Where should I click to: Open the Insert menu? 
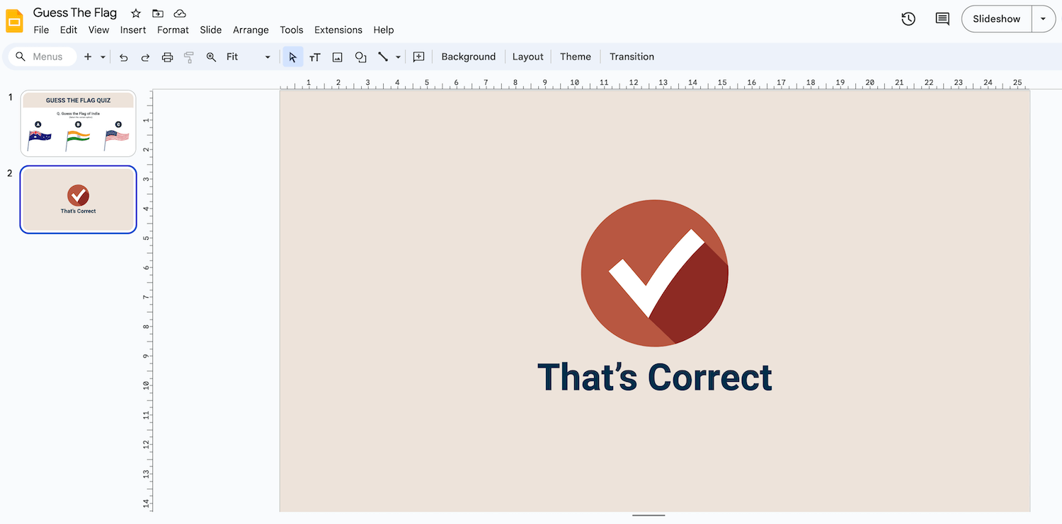[x=133, y=30]
